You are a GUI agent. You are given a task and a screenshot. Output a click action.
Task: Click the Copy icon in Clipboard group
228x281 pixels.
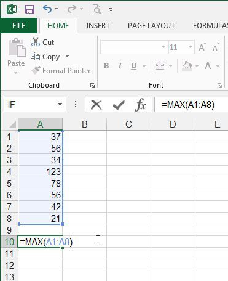pyautogui.click(x=35, y=56)
